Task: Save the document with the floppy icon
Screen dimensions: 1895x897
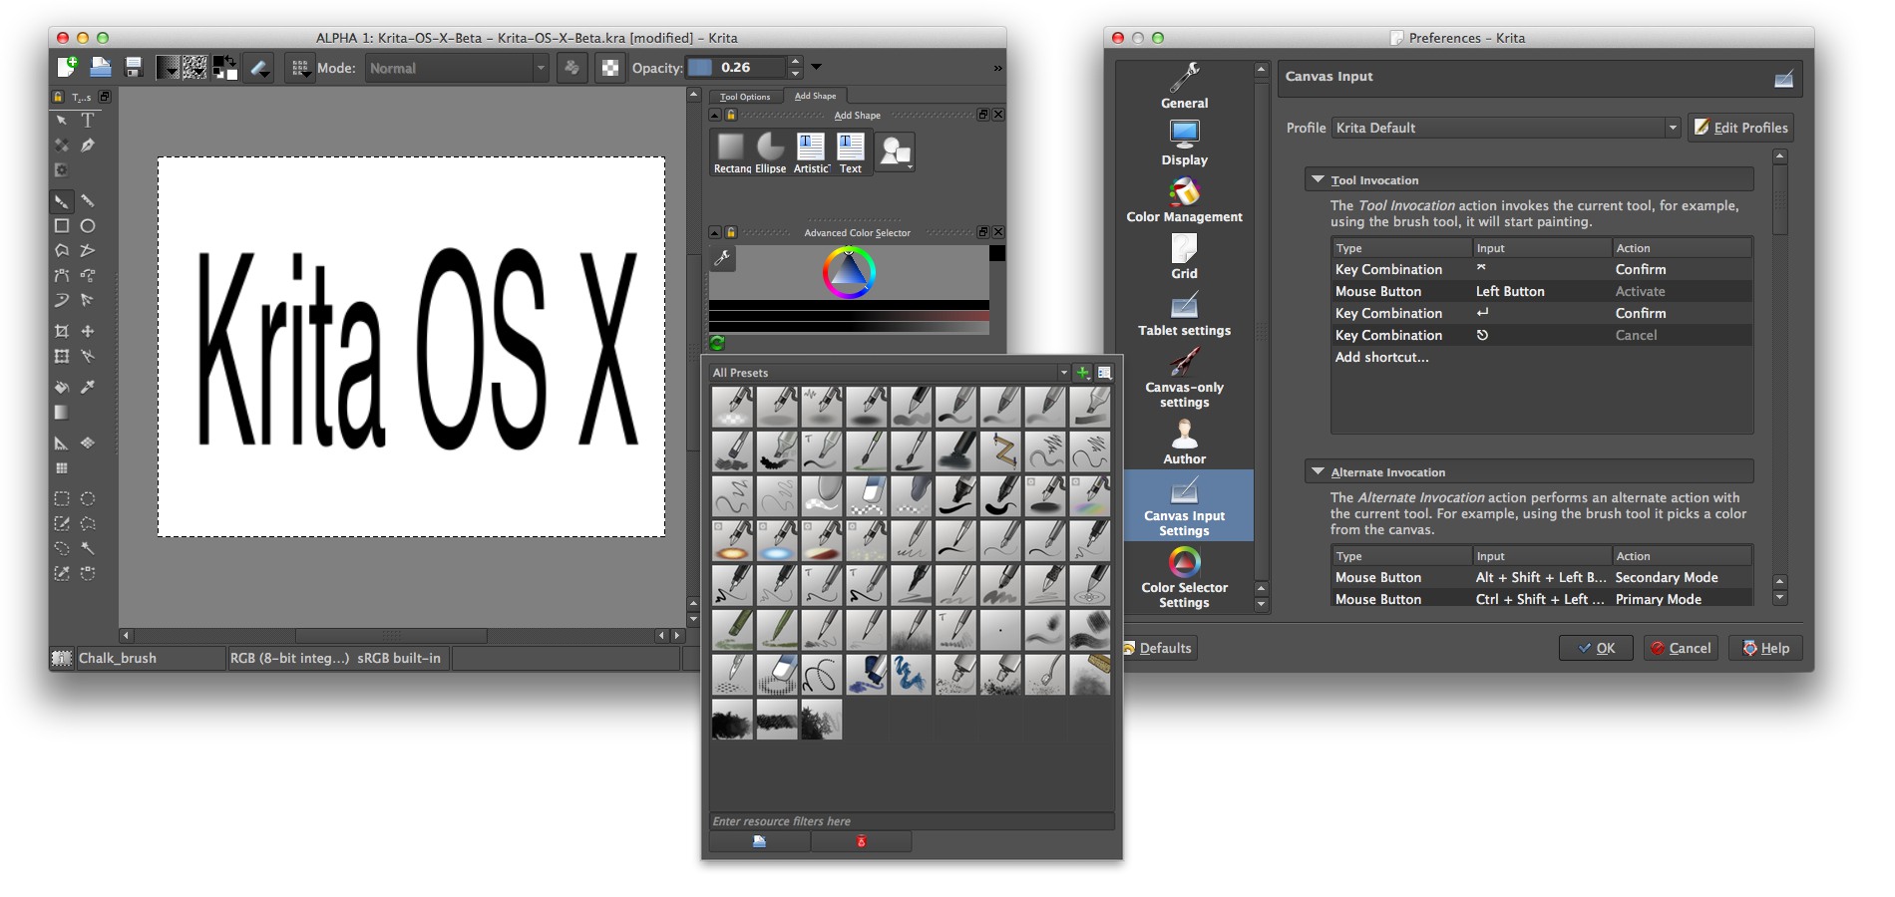Action: coord(133,68)
